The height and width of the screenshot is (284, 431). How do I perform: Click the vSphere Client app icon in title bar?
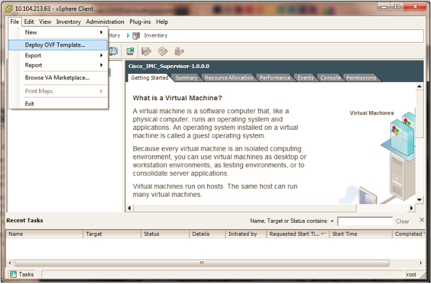point(9,9)
